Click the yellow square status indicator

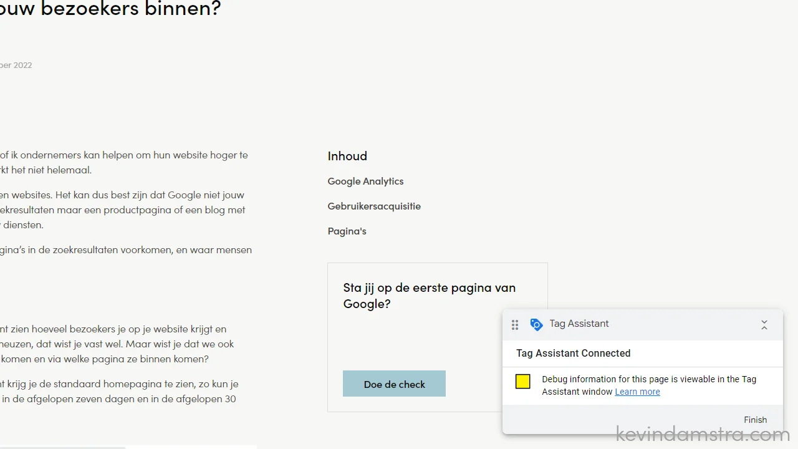click(523, 382)
